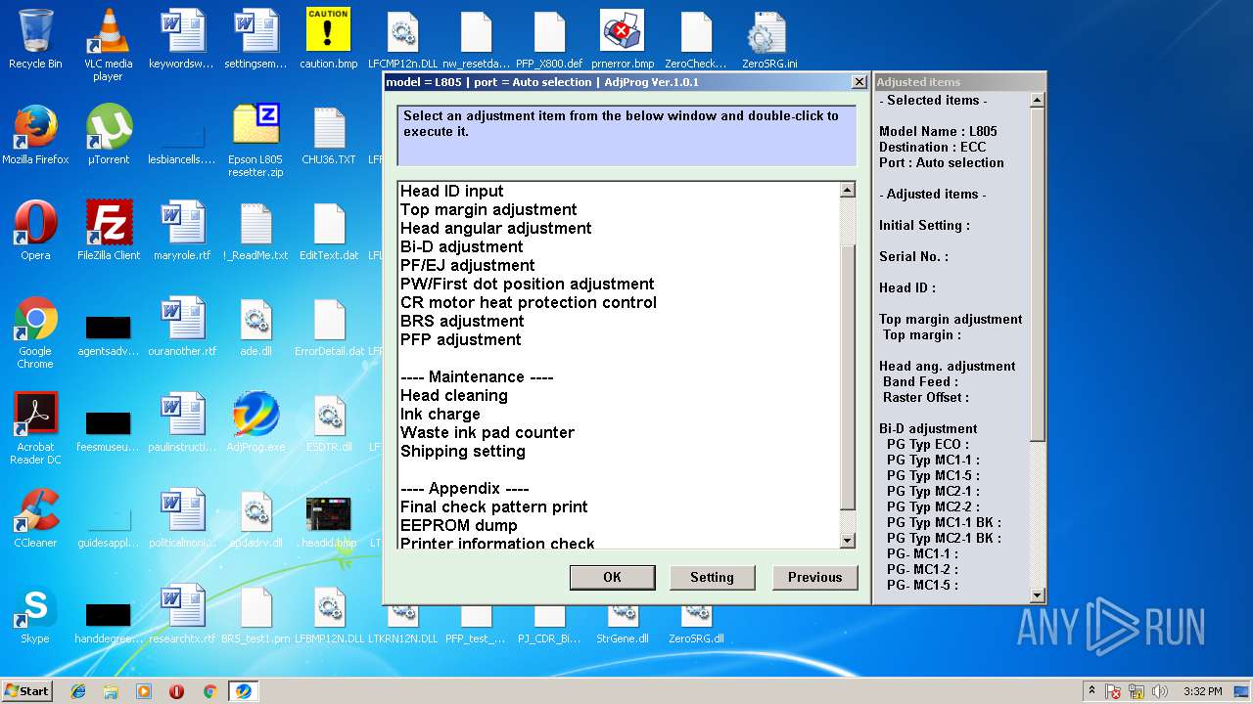Launch AdjProg.exe desktop icon
Viewport: 1253px width, 704px height.
coord(255,422)
